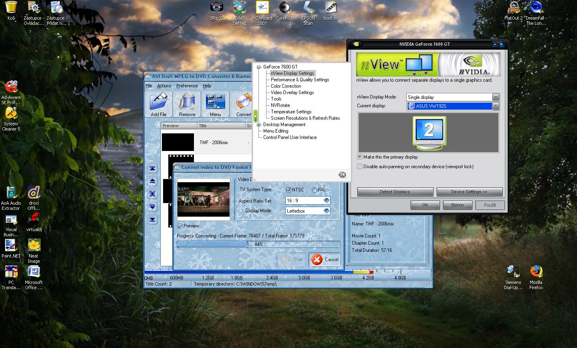Click OK in the NVIDIA dialog

pyautogui.click(x=425, y=205)
